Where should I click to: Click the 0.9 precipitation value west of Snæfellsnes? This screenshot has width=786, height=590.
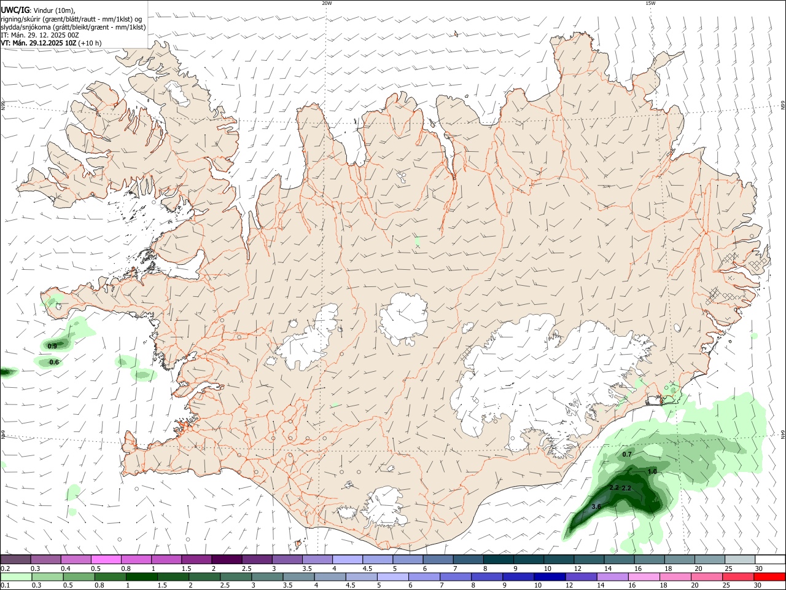[x=52, y=346]
